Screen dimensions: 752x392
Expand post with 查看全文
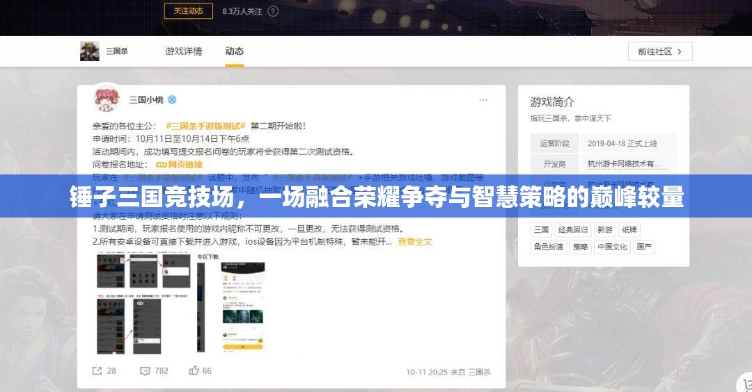pyautogui.click(x=415, y=242)
